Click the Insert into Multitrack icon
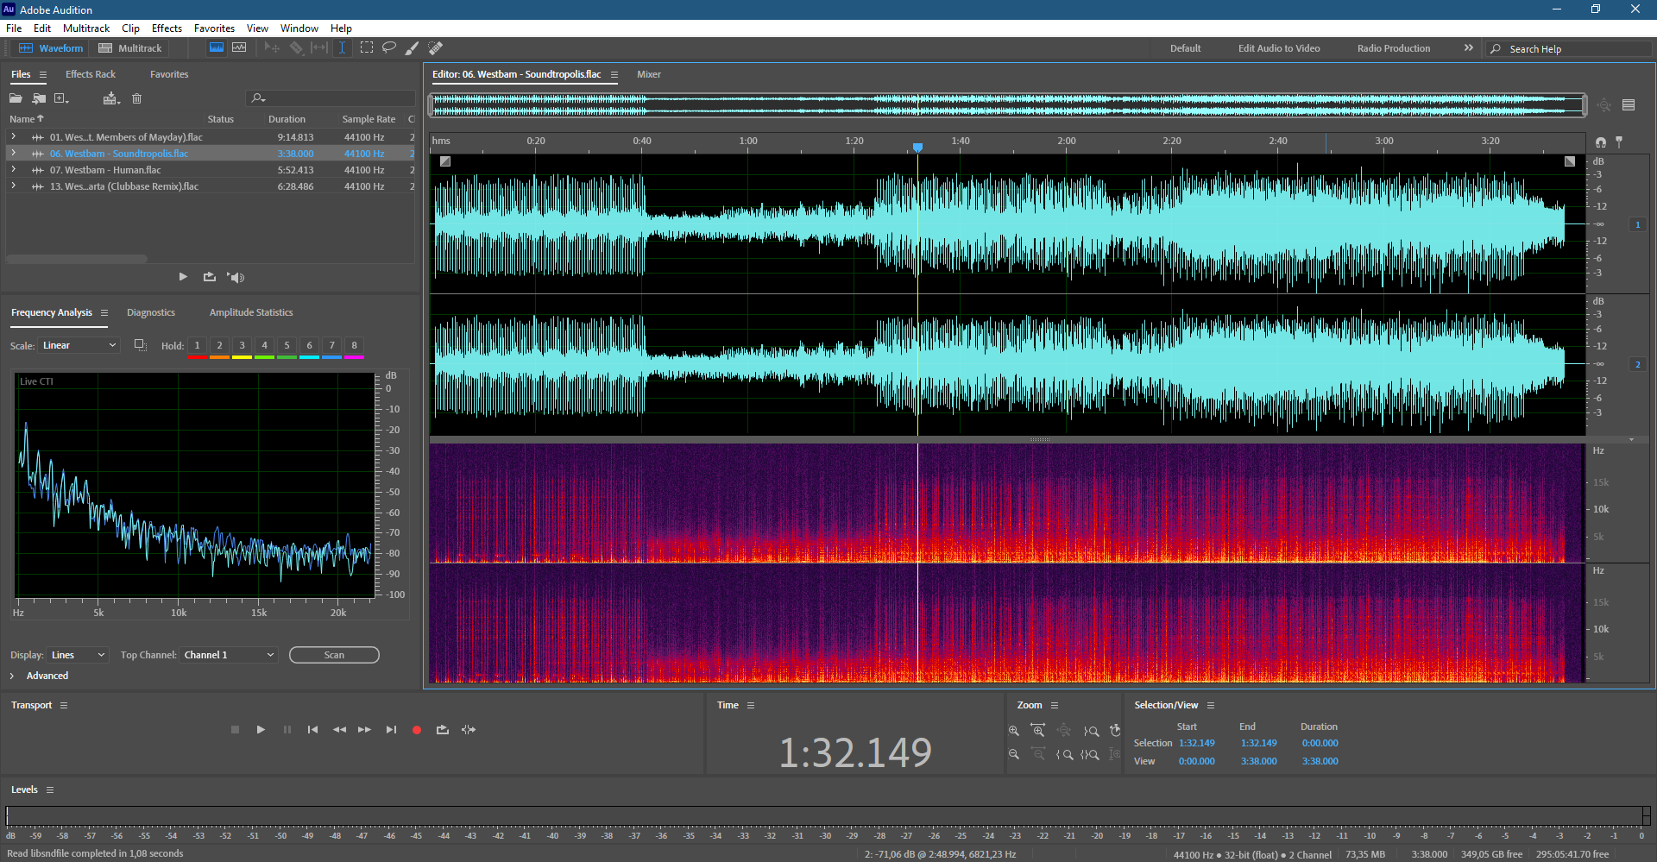This screenshot has height=862, width=1657. point(110,98)
